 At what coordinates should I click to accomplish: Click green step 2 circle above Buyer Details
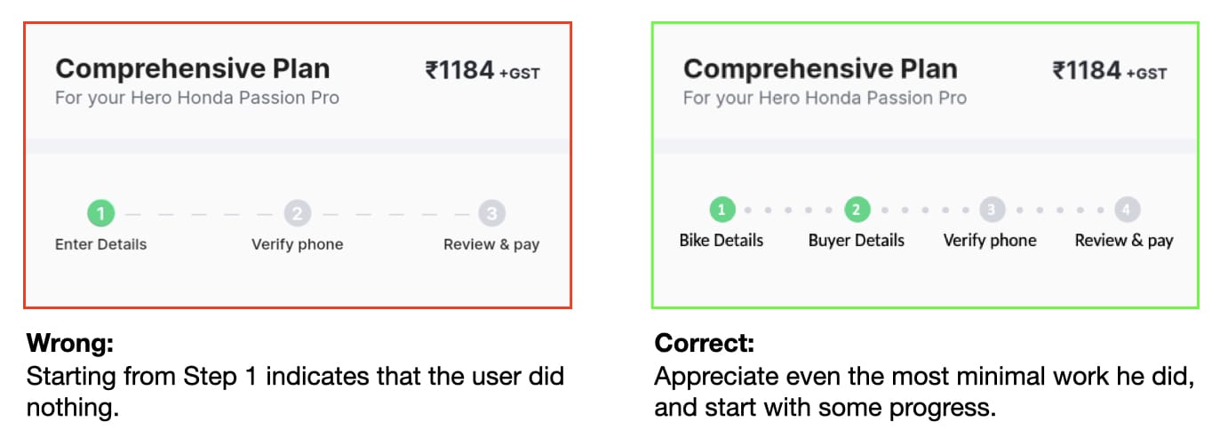coord(857,210)
